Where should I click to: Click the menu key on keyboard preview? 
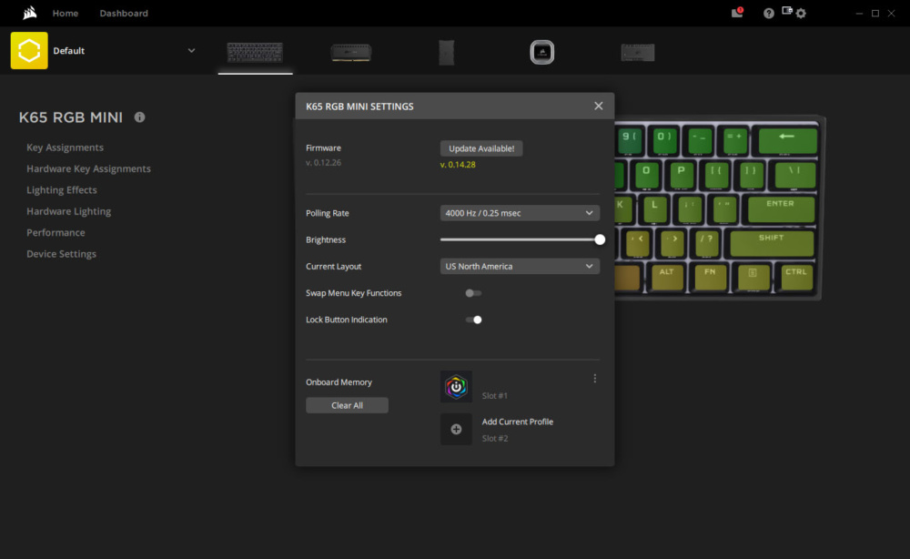(x=753, y=277)
